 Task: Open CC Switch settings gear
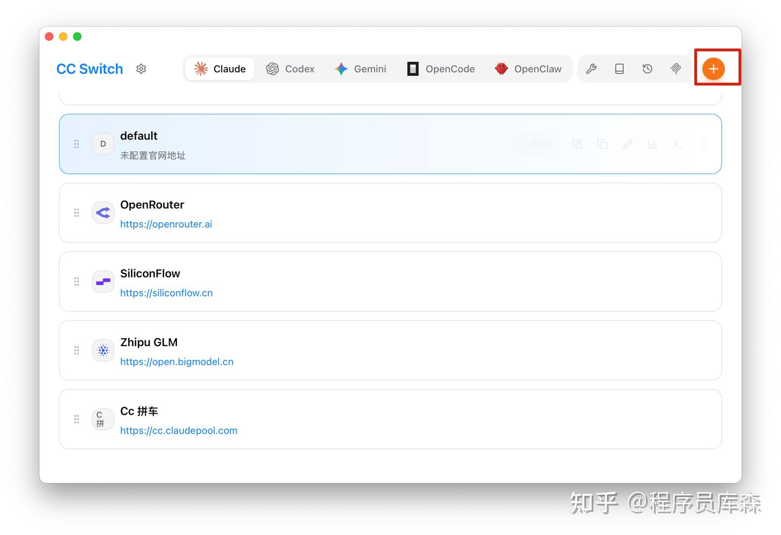coord(141,69)
